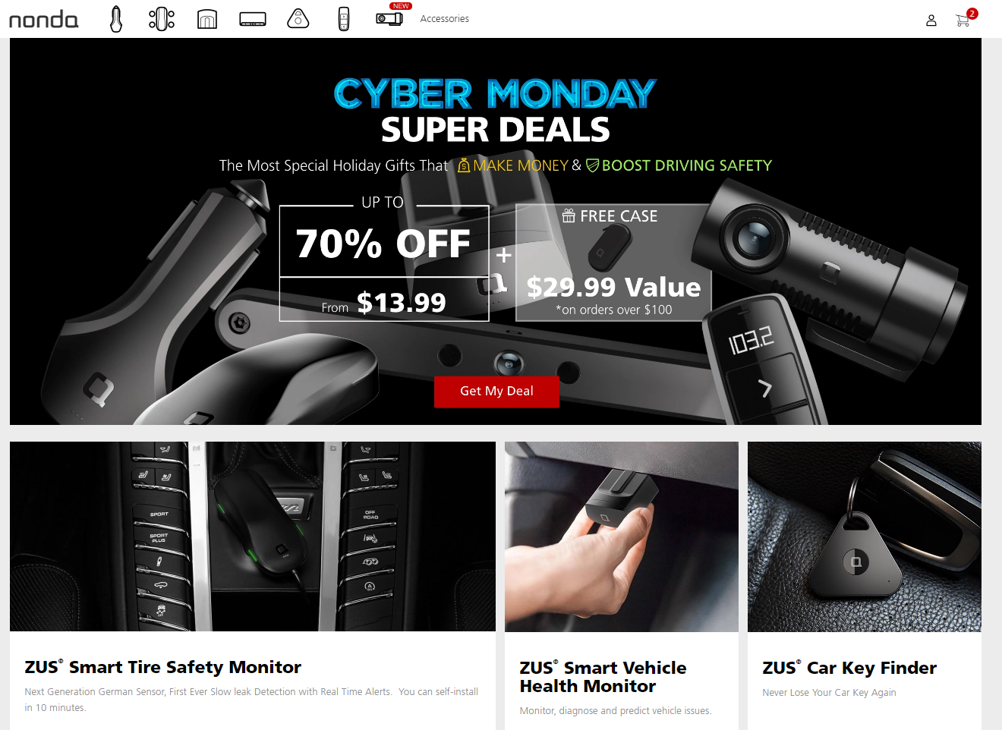1002x730 pixels.
Task: Follow the ZUS Car Key Finder title
Action: (x=849, y=668)
